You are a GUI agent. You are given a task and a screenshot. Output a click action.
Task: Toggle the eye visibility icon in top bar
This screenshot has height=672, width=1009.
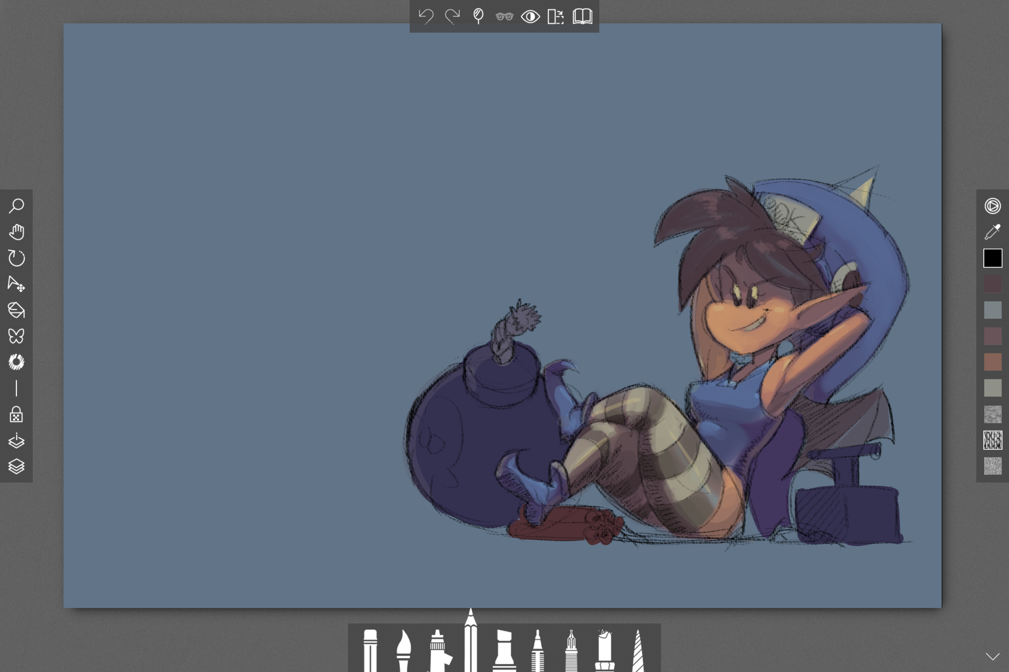[530, 17]
